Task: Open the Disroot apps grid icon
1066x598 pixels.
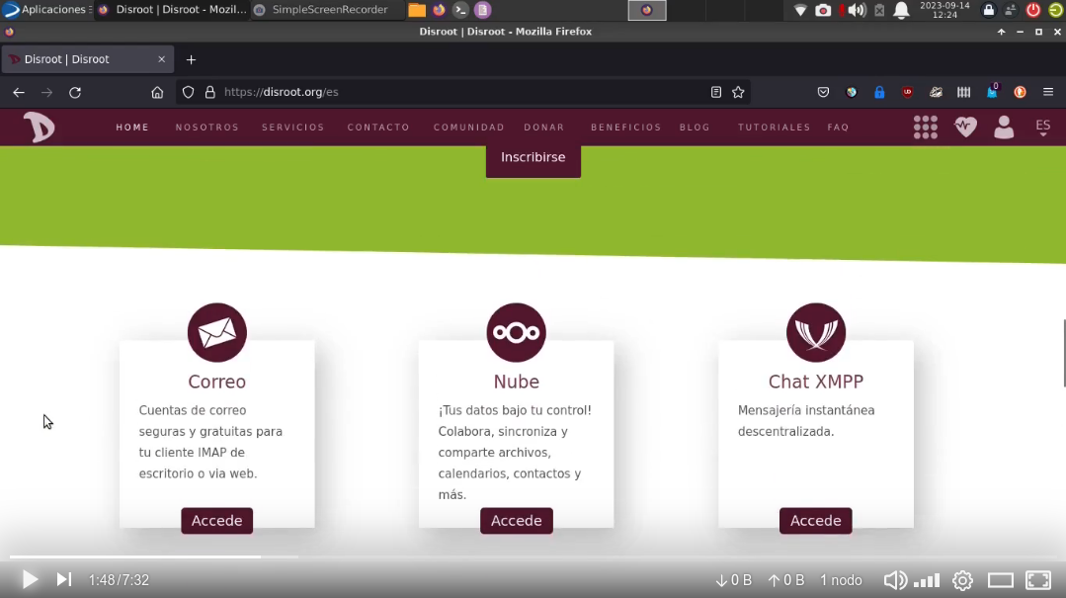Action: 926,128
